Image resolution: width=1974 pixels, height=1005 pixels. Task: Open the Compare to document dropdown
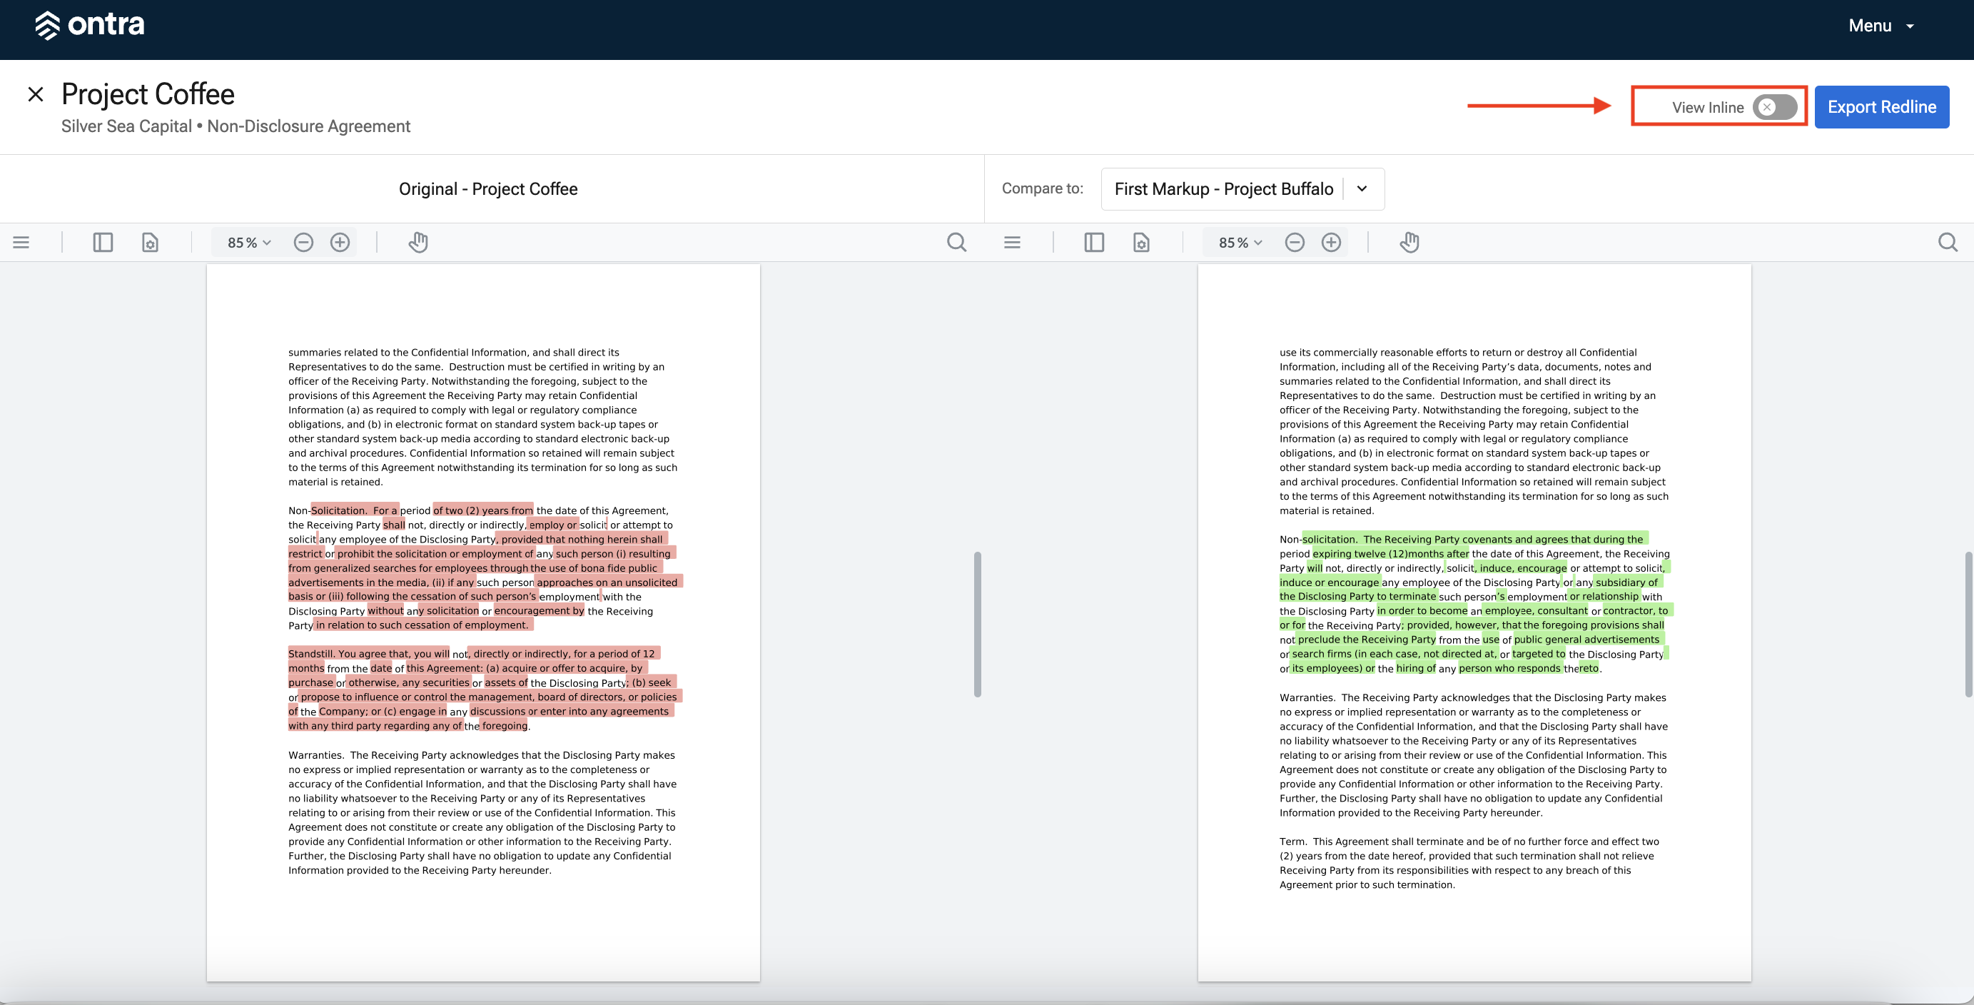click(1242, 188)
